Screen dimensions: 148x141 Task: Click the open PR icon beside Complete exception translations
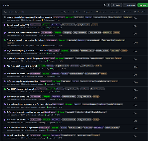pyautogui.click(x=5, y=40)
